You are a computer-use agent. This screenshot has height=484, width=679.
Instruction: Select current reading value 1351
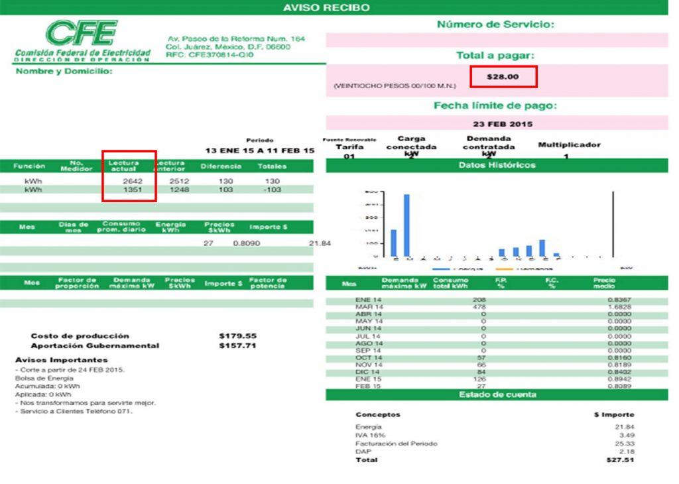133,190
